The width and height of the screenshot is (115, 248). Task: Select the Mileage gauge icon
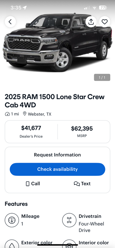point(12,220)
